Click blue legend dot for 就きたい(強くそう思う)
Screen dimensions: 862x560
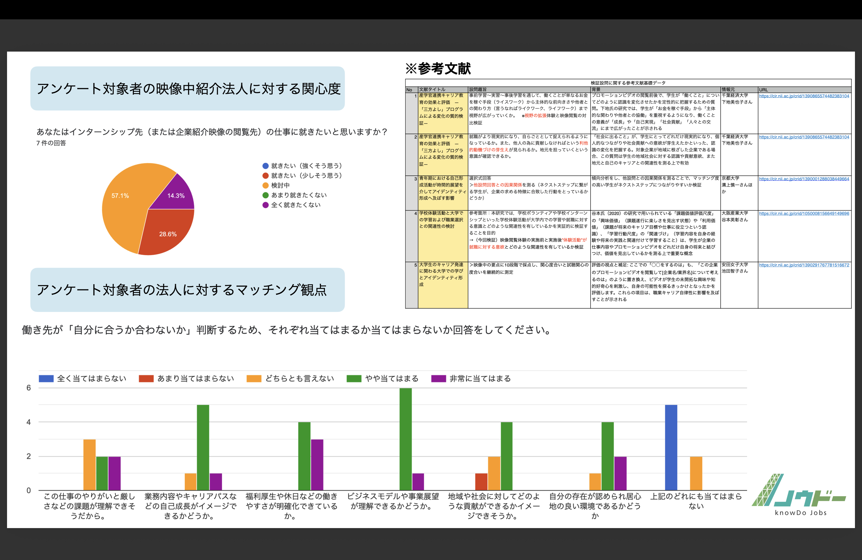pyautogui.click(x=265, y=166)
